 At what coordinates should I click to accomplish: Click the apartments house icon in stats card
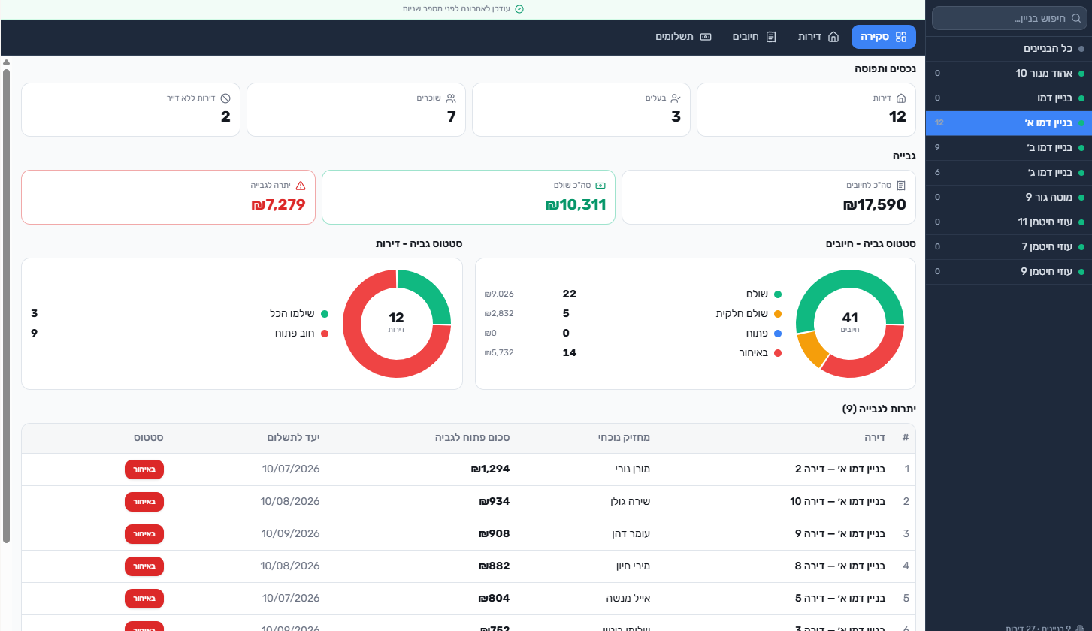pos(901,98)
